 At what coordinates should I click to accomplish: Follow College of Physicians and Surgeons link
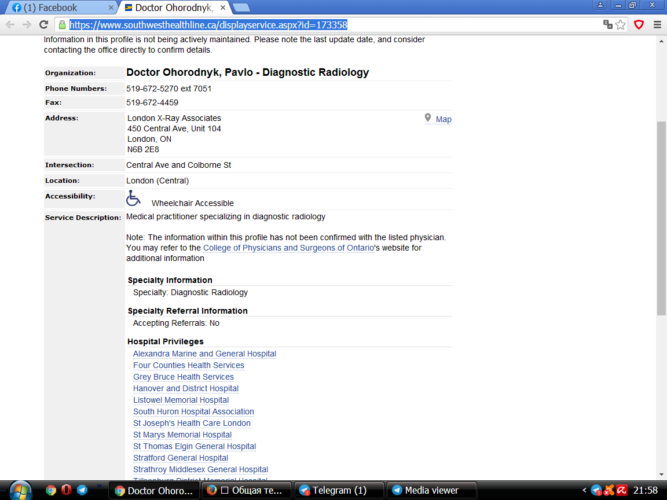pos(288,248)
